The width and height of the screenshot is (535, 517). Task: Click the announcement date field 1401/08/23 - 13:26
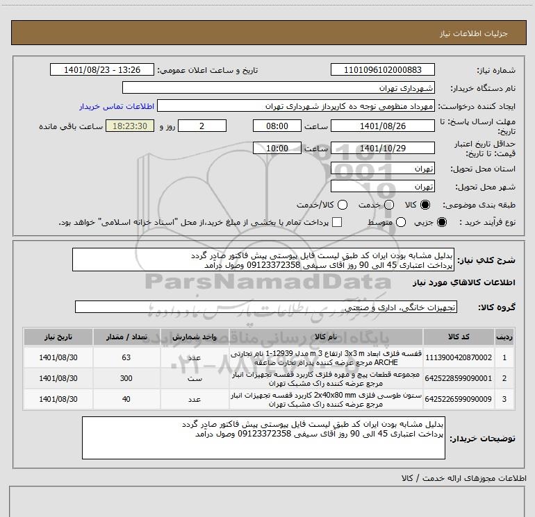click(x=102, y=69)
